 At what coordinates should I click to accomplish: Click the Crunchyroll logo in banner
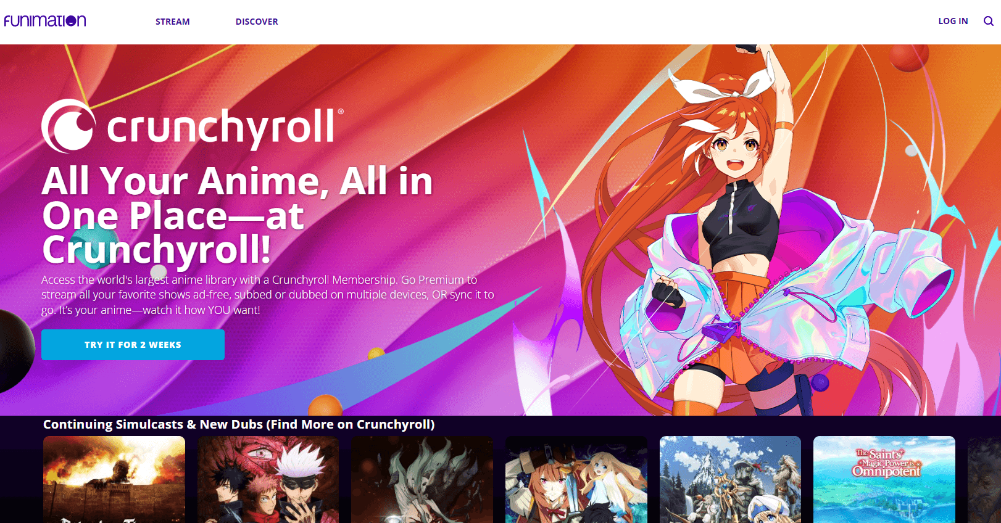(193, 126)
